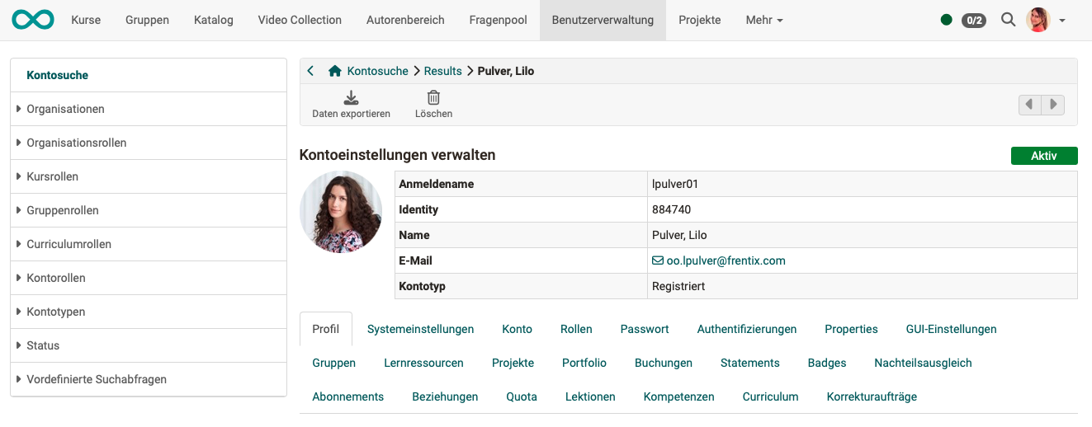
Task: Click Results breadcrumb link
Action: (444, 71)
